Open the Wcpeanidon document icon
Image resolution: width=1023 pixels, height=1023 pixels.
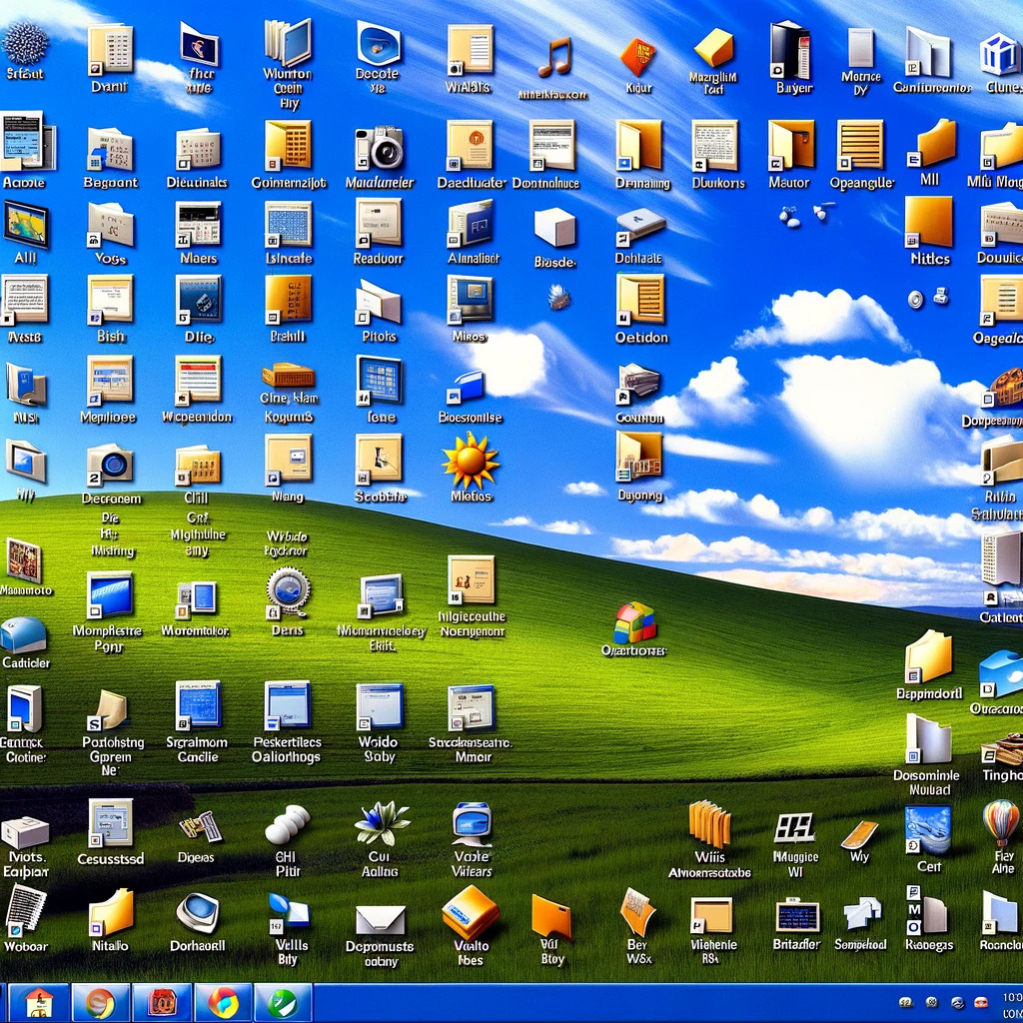pyautogui.click(x=199, y=381)
